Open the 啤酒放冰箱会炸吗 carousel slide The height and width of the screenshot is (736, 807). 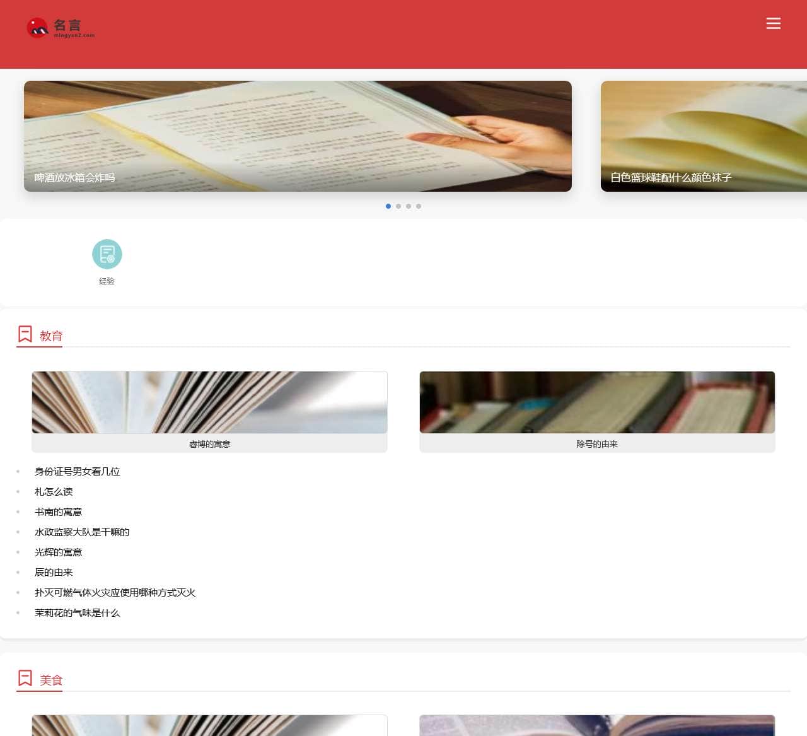(298, 136)
